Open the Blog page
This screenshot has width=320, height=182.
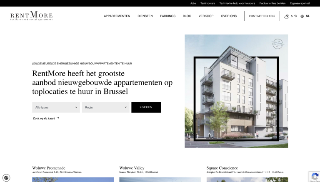(187, 16)
